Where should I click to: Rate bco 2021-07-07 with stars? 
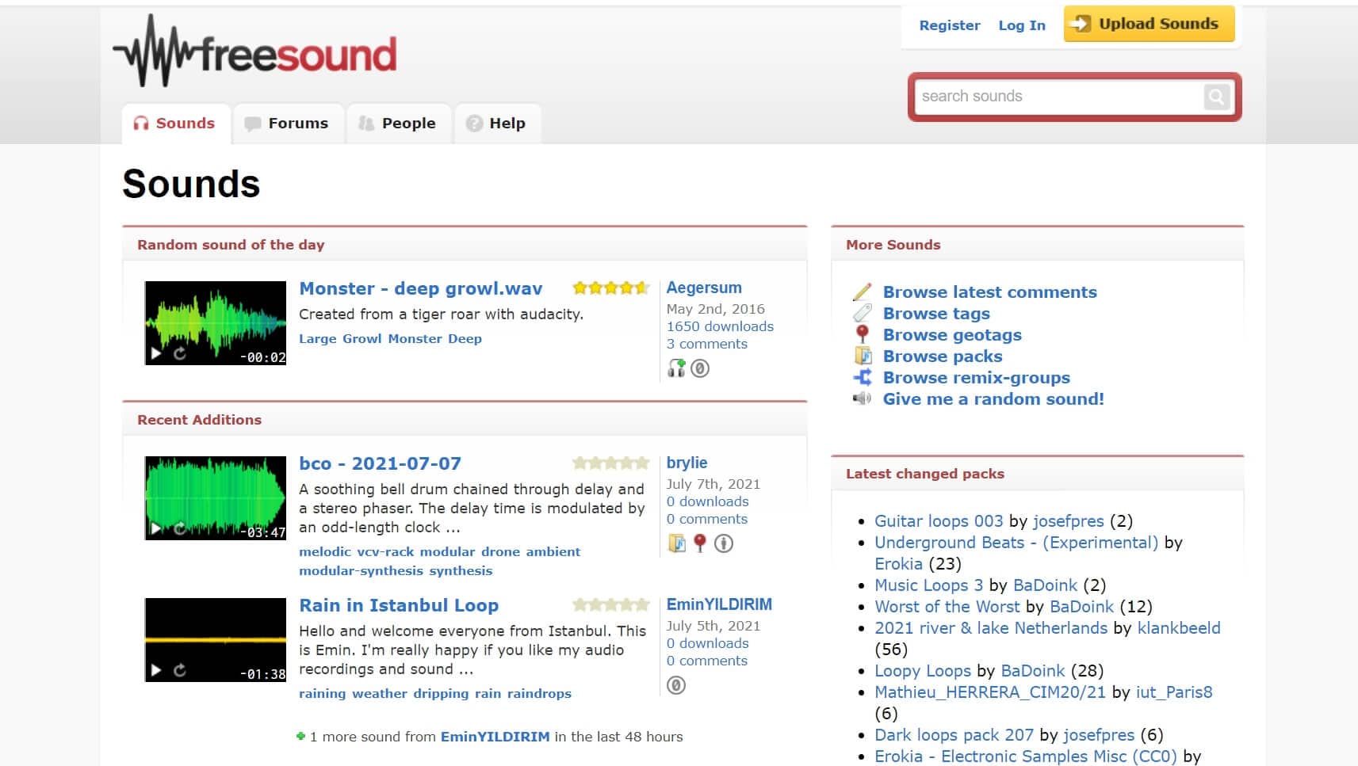click(x=610, y=463)
